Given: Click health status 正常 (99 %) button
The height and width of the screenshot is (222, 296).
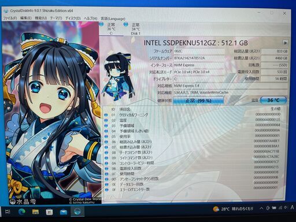Looking at the screenshot, I should (x=198, y=101).
